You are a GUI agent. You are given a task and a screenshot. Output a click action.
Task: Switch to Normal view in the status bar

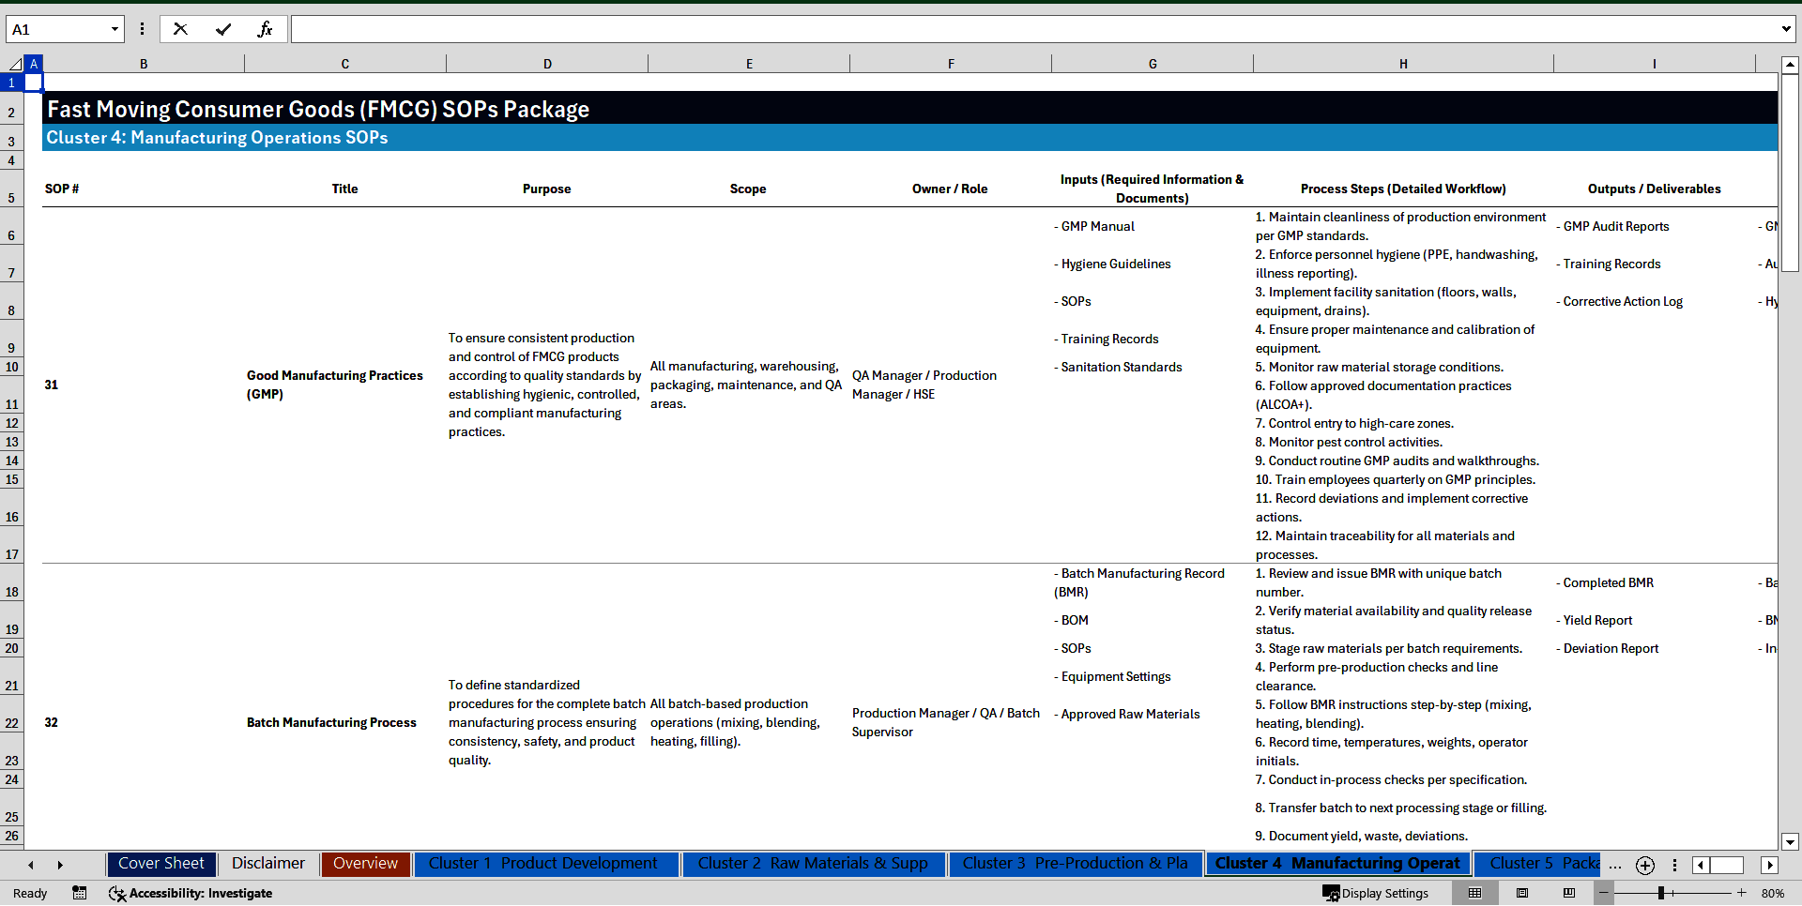[1474, 893]
